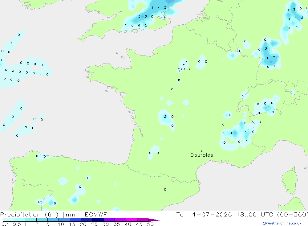Click the 15 mm legend swatch
This screenshot has height=226, width=308.
click(76, 220)
